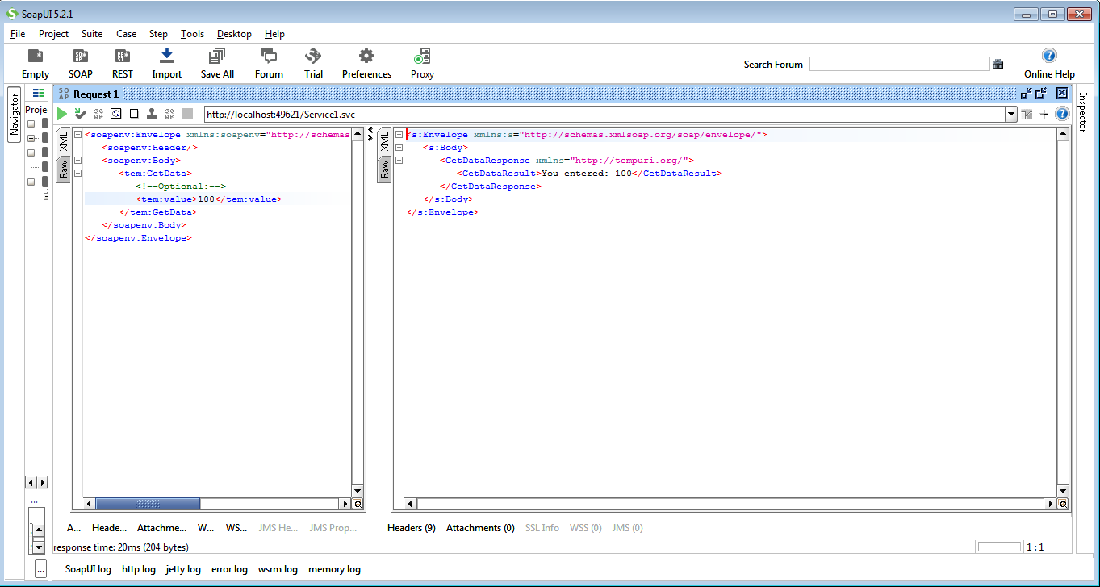
Task: Open the endpoint URL dropdown arrow
Action: click(x=1011, y=115)
